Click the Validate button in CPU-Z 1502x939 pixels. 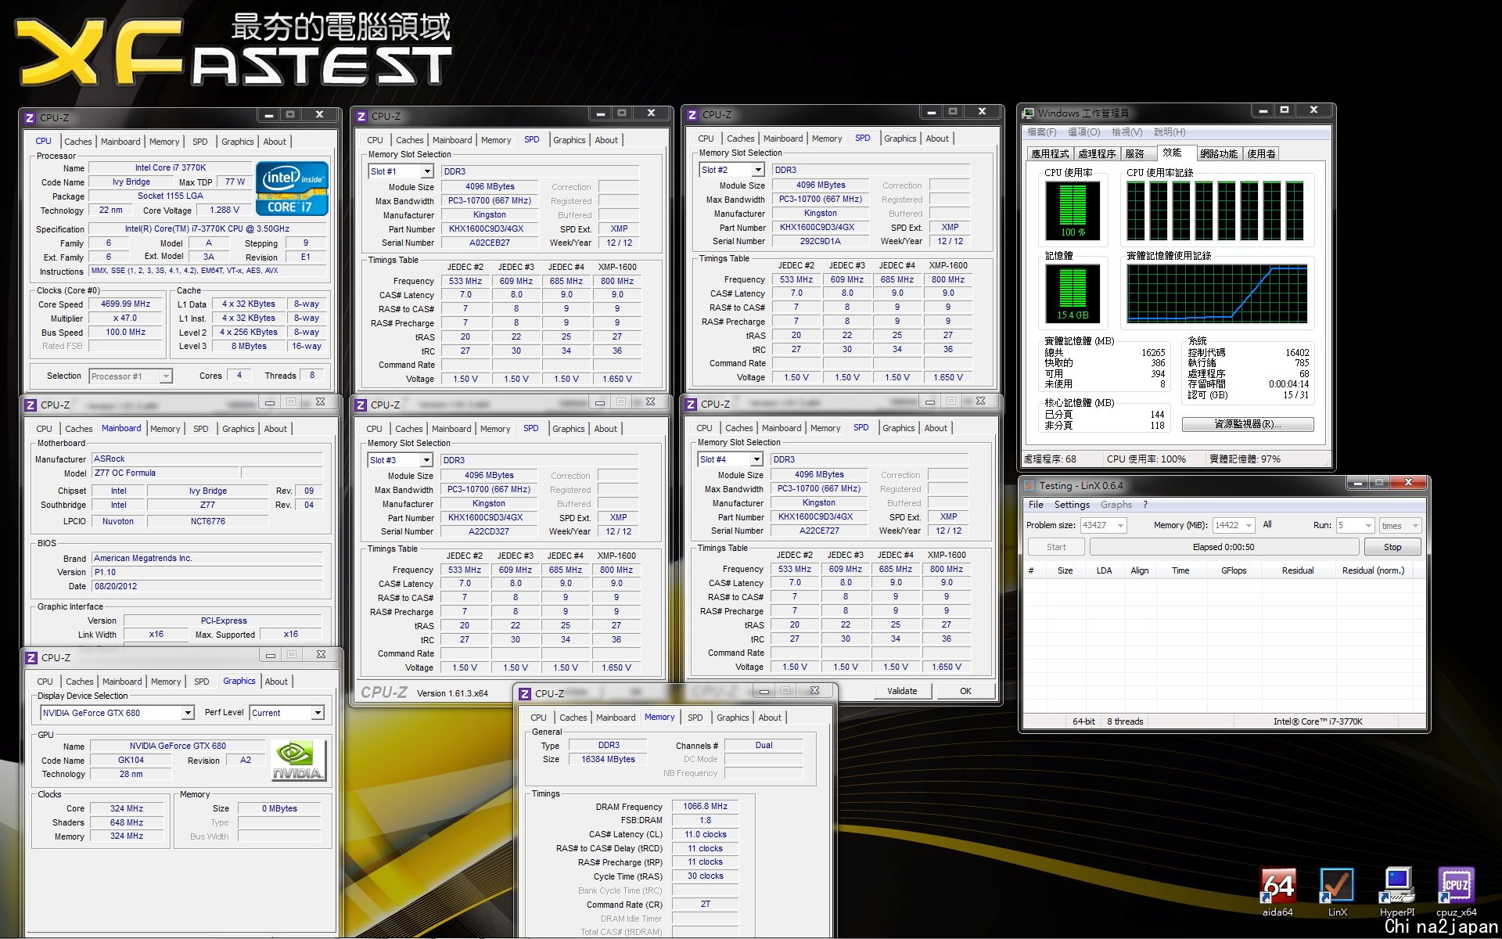(x=902, y=691)
